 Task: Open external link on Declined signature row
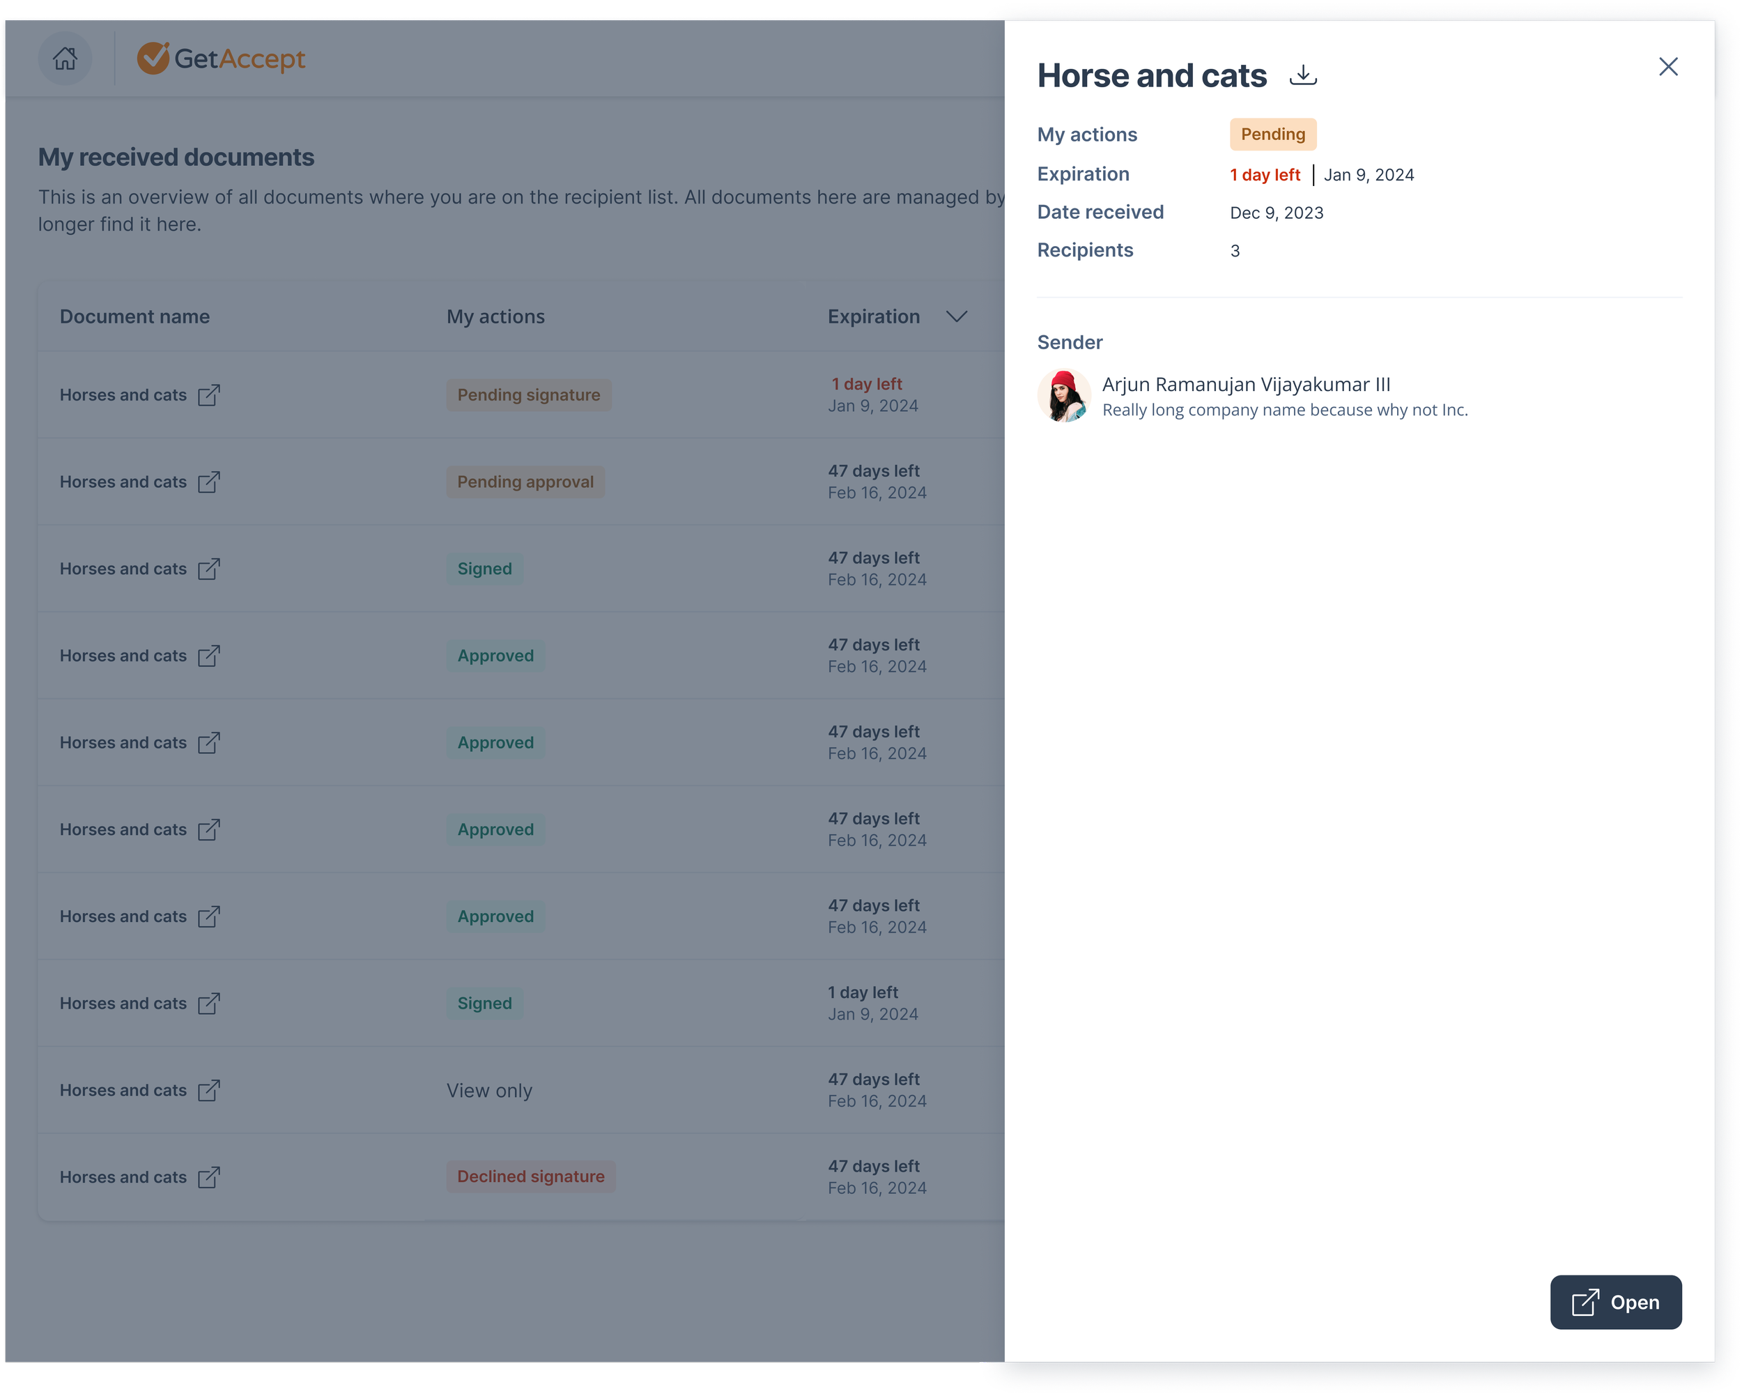[x=209, y=1177]
